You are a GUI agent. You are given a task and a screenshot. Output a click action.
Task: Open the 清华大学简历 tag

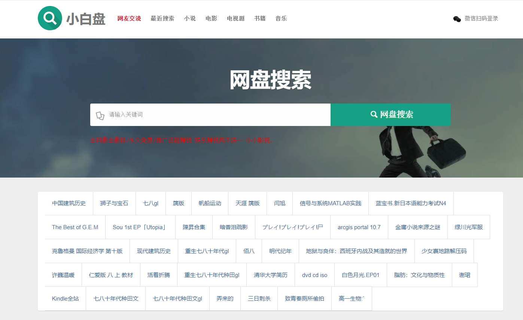point(271,275)
